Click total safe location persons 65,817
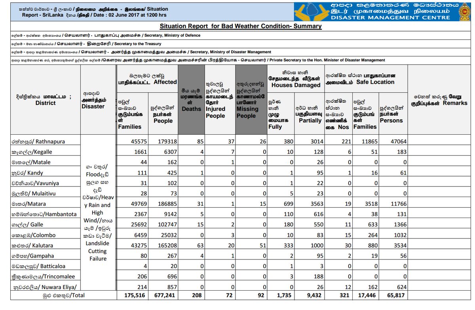The height and width of the screenshot is (310, 475). click(x=396, y=295)
